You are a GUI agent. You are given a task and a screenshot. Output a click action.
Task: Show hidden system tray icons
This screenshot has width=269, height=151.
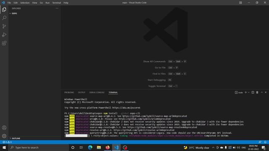click(213, 147)
